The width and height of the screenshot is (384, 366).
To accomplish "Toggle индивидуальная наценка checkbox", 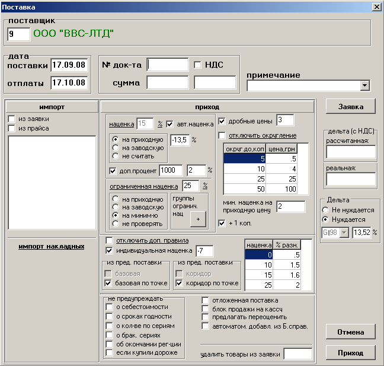I will (x=109, y=250).
